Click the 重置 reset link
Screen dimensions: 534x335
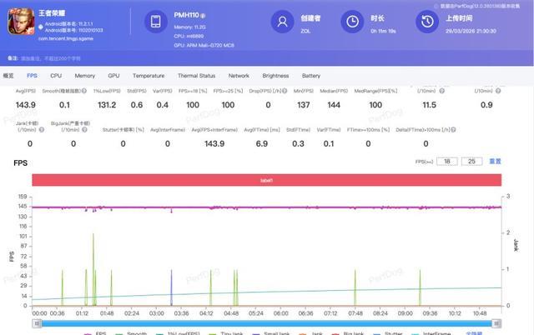(495, 161)
